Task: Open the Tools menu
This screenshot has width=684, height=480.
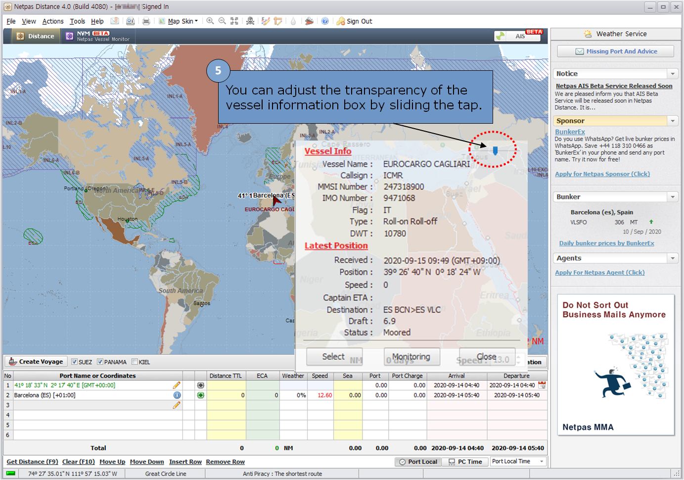Action: click(77, 21)
